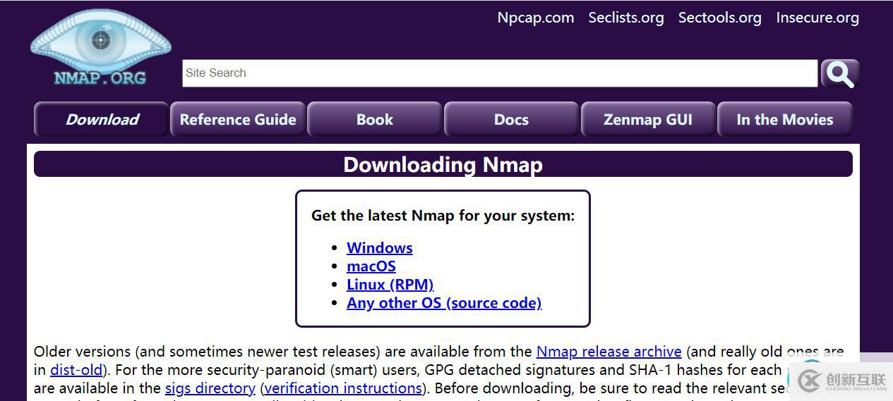This screenshot has height=401, width=893.
Task: Open the Insecure.org link
Action: click(817, 18)
